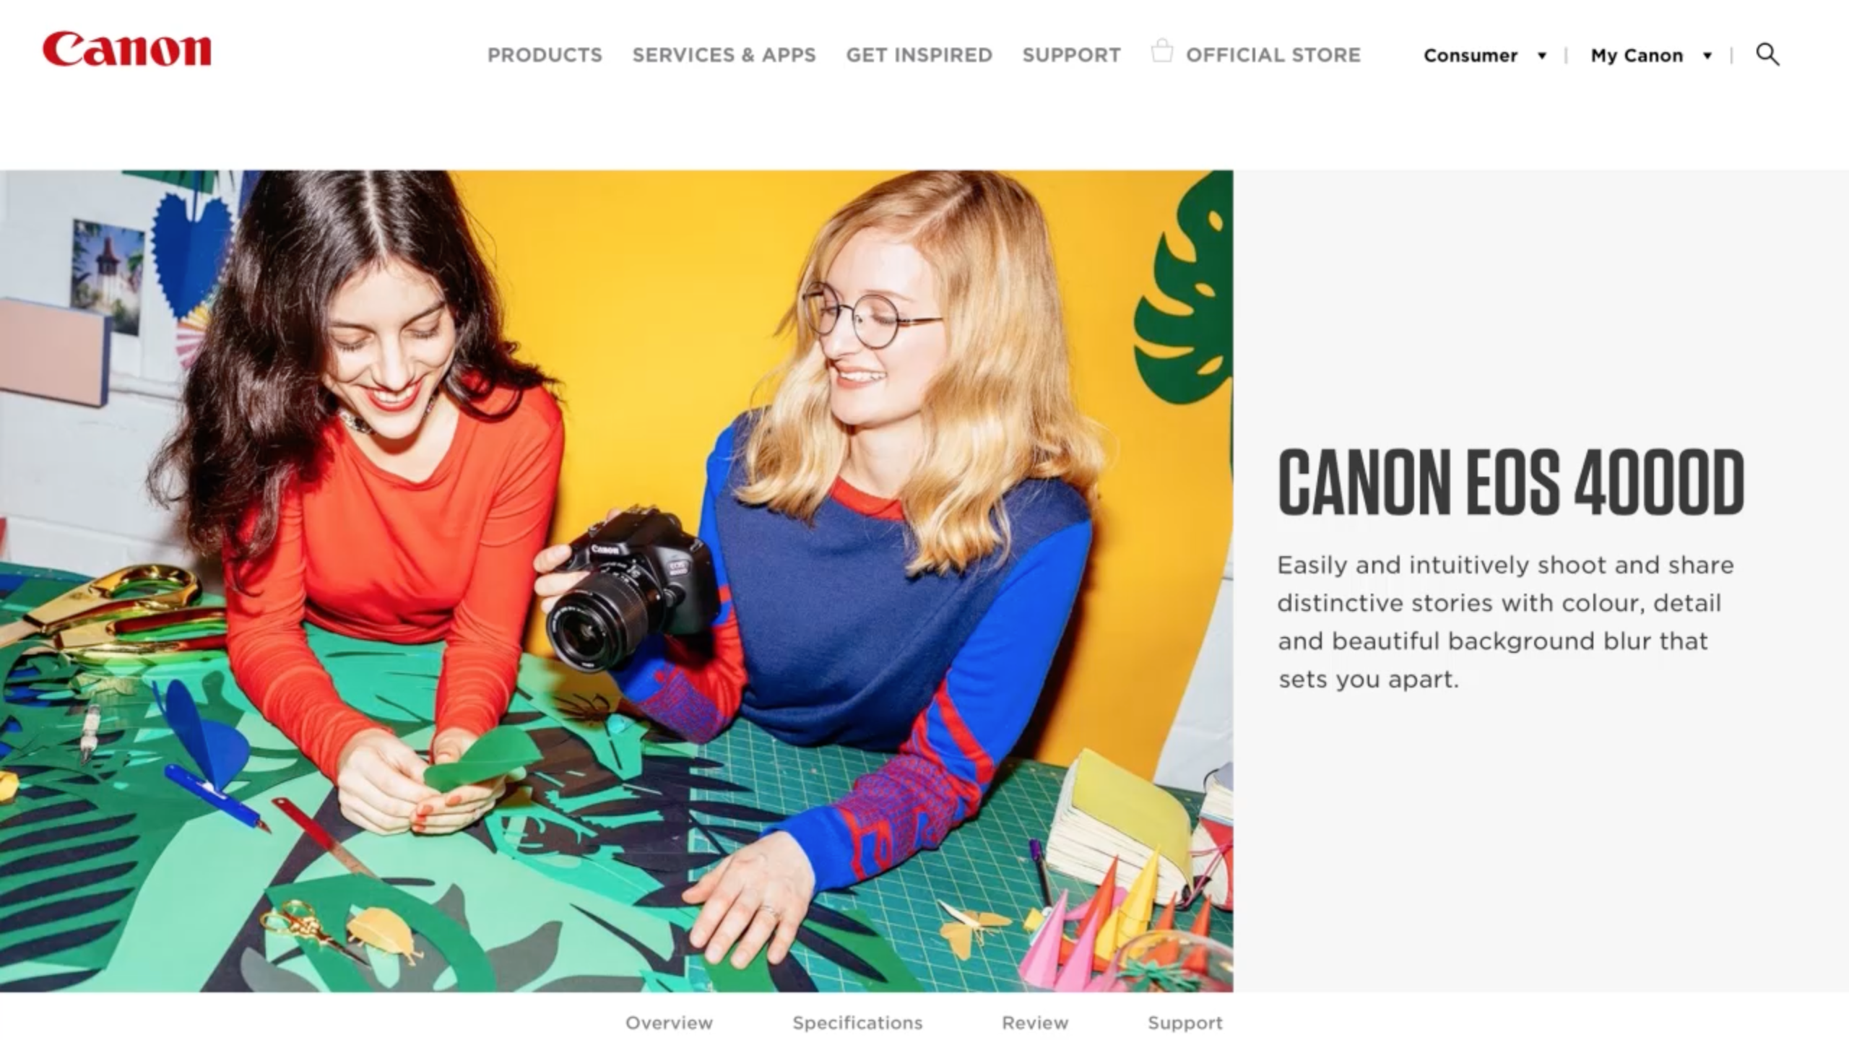Image resolution: width=1849 pixels, height=1040 pixels.
Task: Switch to the bottom Support tab
Action: [x=1185, y=1023]
